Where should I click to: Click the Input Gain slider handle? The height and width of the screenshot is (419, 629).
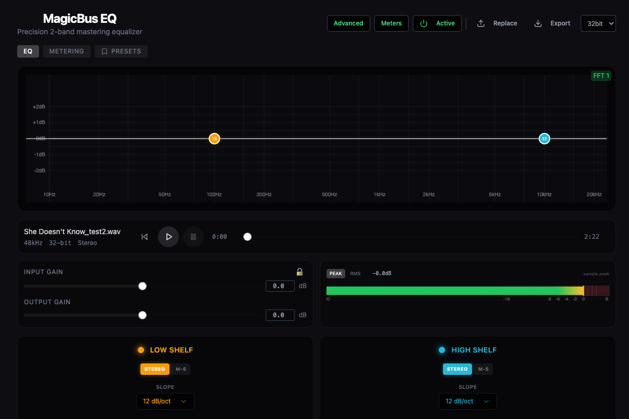[x=142, y=286]
